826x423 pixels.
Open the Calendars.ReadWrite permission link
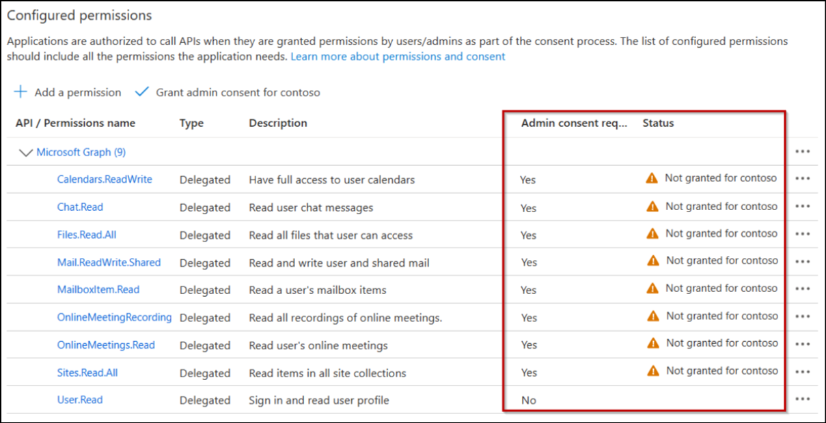[105, 179]
